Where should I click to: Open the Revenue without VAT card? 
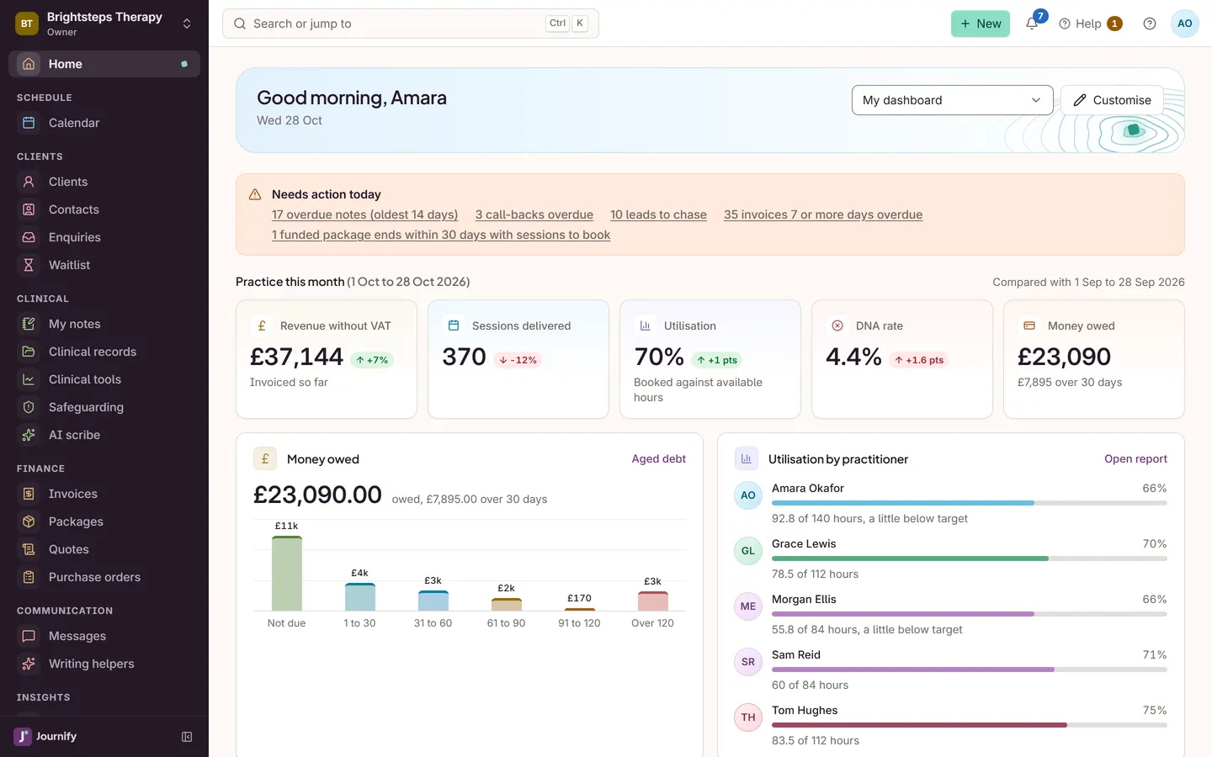coord(327,359)
